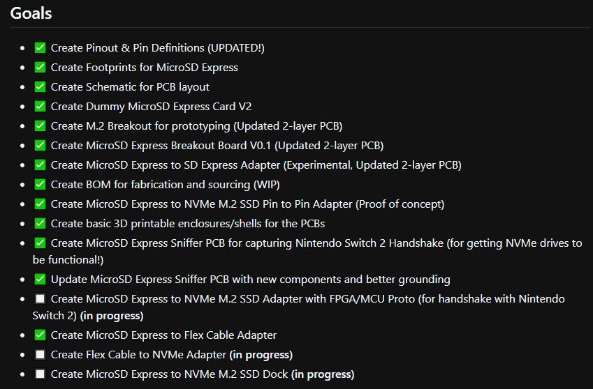Image resolution: width=593 pixels, height=389 pixels.
Task: Toggle the Create Pinout & Pin Definitions checkbox
Action: [x=40, y=48]
